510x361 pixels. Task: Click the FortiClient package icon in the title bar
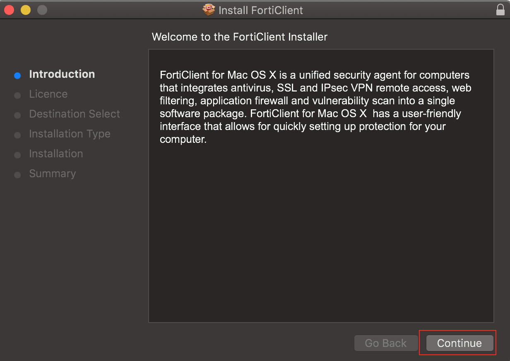(x=209, y=10)
